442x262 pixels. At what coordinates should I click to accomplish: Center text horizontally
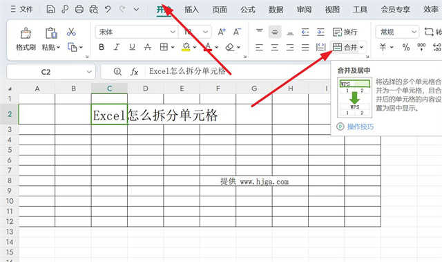click(275, 47)
